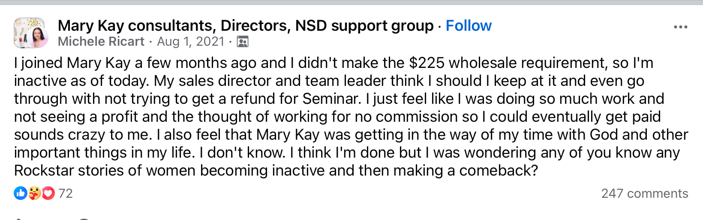
Task: Follow the Mary Kay support group
Action: click(x=469, y=26)
